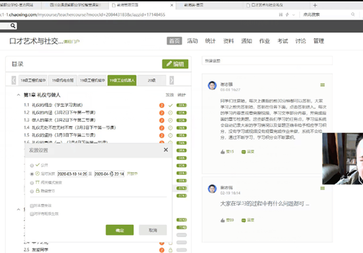
Task: Open section 1.2 礼仪的内涵
Action: 60,113
